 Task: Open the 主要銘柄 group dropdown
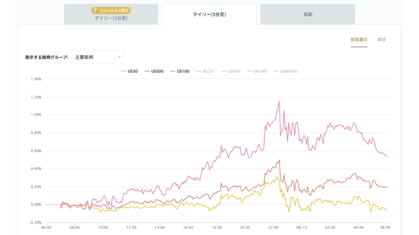tap(98, 57)
